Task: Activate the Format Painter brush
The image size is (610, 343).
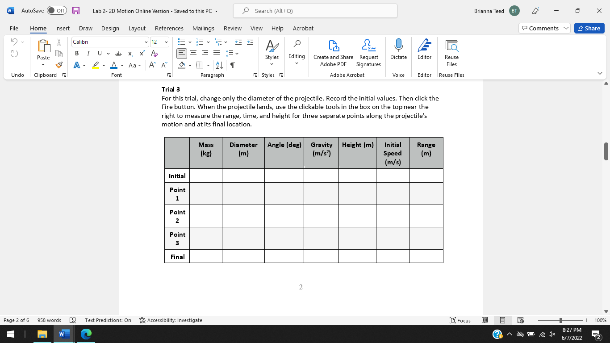Action: 58,65
